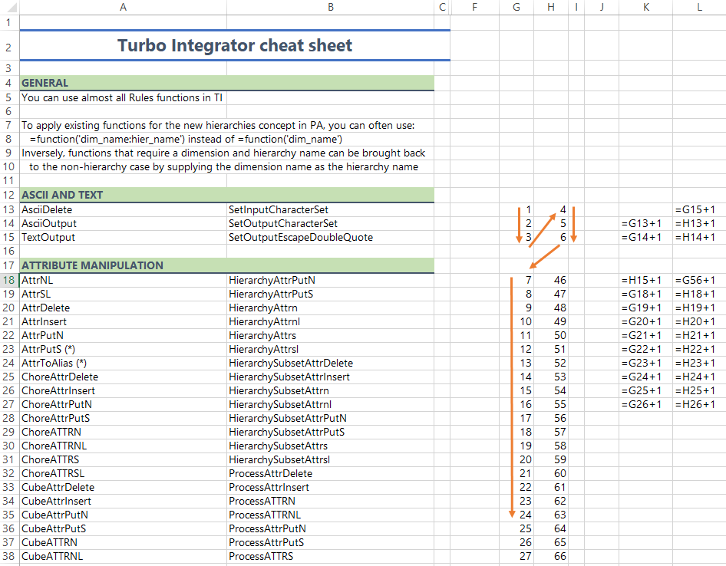Select the TextOutput cell
The image size is (726, 566).
pos(123,238)
